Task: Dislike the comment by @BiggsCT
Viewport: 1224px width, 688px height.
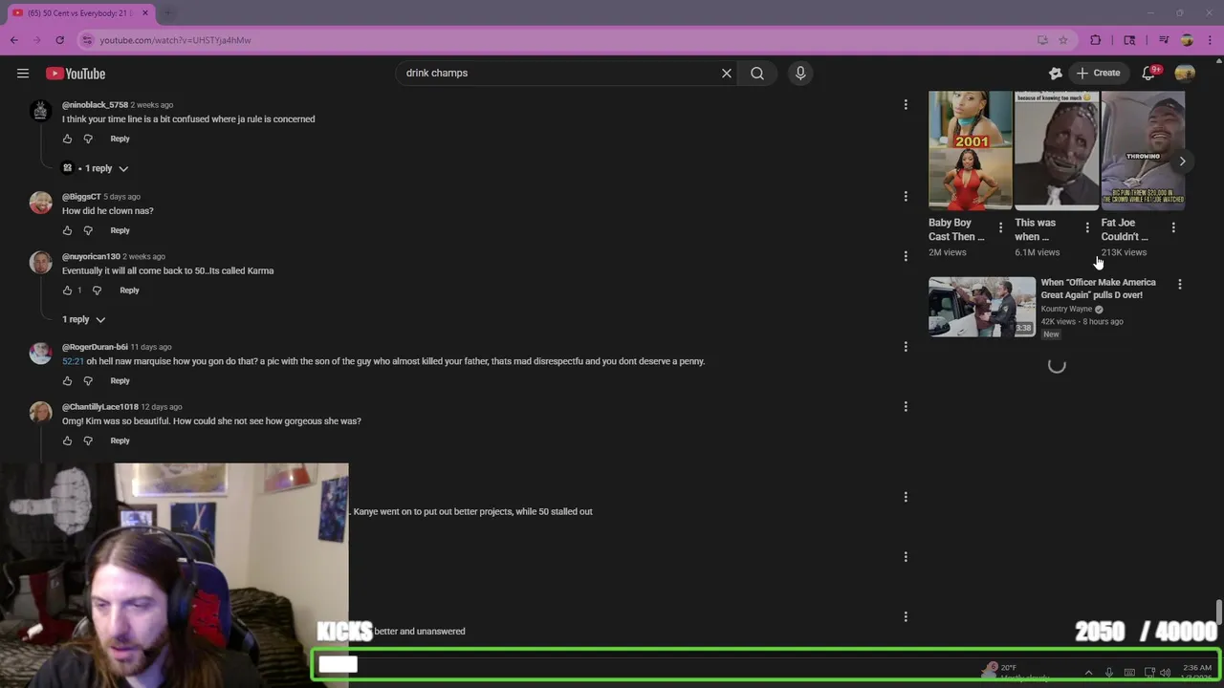Action: pos(88,230)
